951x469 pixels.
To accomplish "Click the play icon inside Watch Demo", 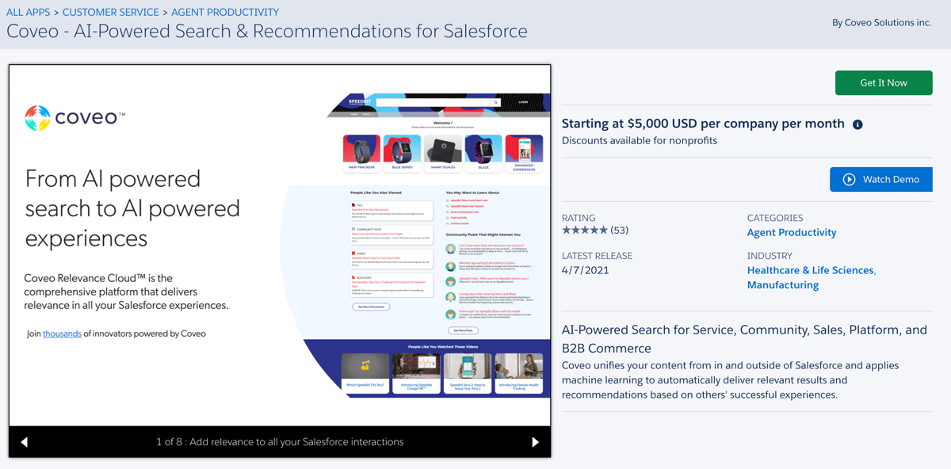I will point(848,179).
